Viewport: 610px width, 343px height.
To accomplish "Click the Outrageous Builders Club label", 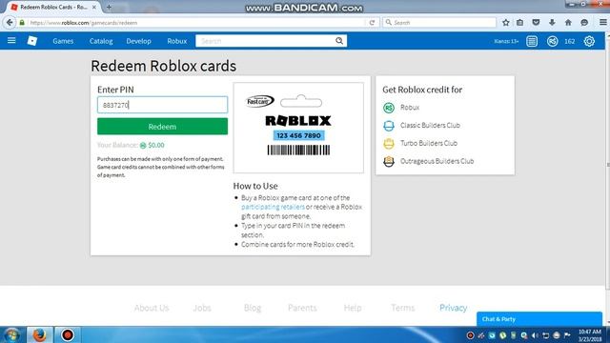I will 437,161.
